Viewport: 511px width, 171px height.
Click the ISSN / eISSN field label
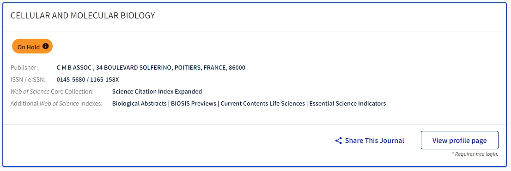point(28,79)
